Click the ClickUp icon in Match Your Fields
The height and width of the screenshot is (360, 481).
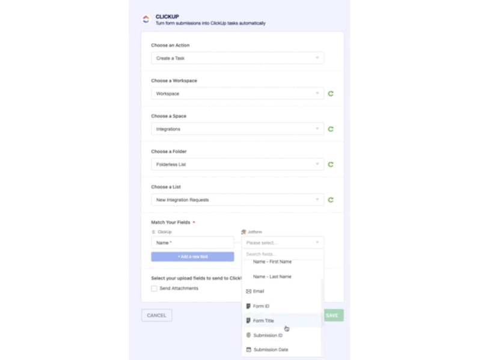click(x=152, y=231)
